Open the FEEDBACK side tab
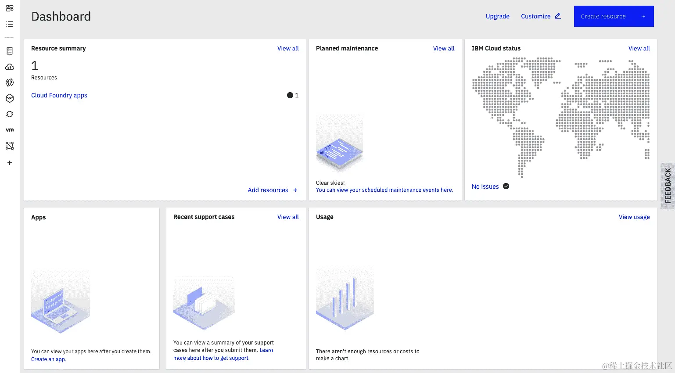The image size is (675, 373). (x=668, y=186)
